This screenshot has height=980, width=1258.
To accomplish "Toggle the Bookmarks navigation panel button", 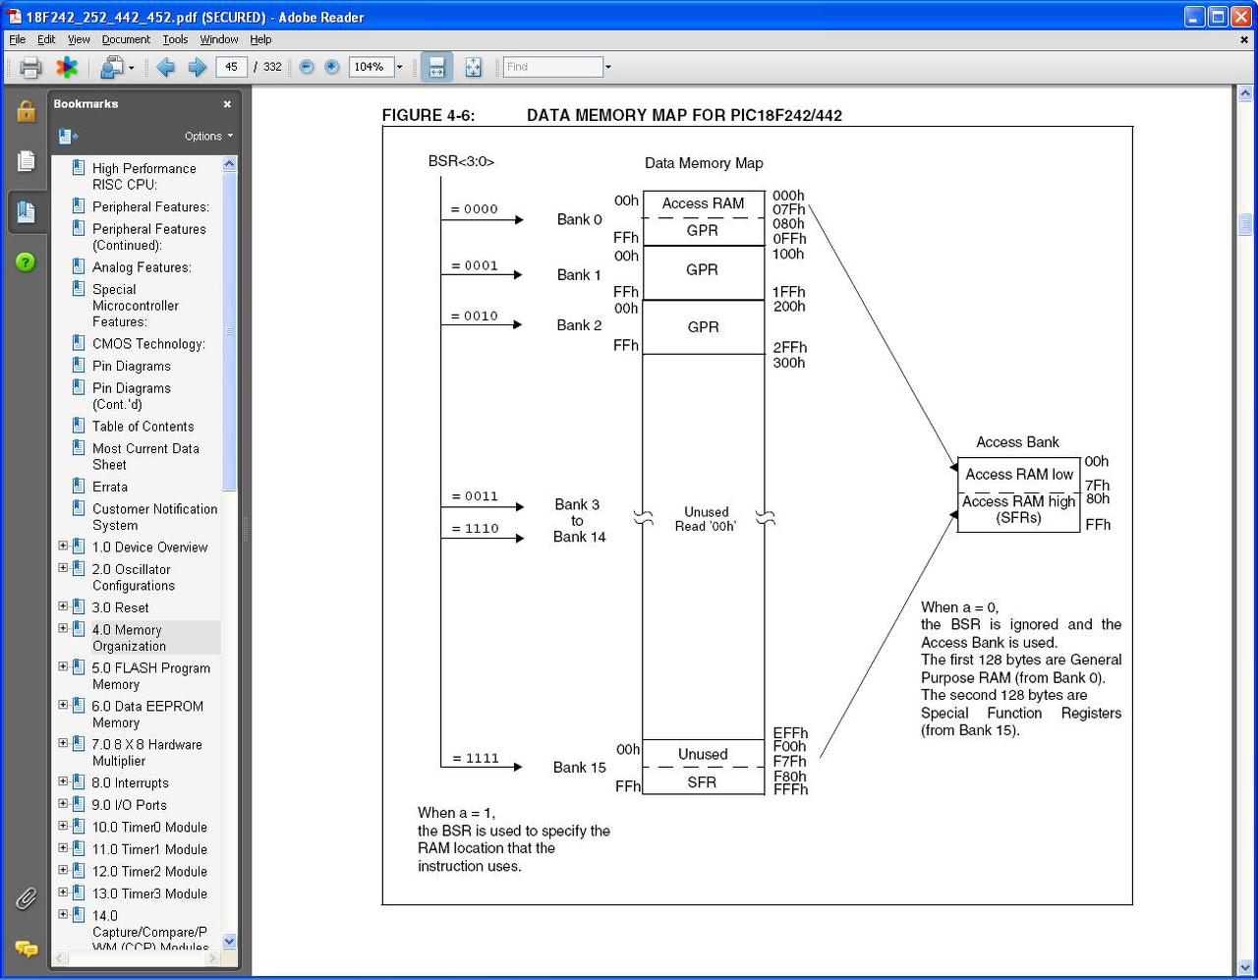I will (26, 211).
